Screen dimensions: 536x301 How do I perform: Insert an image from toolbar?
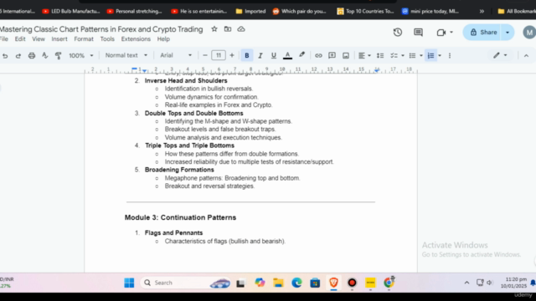346,55
